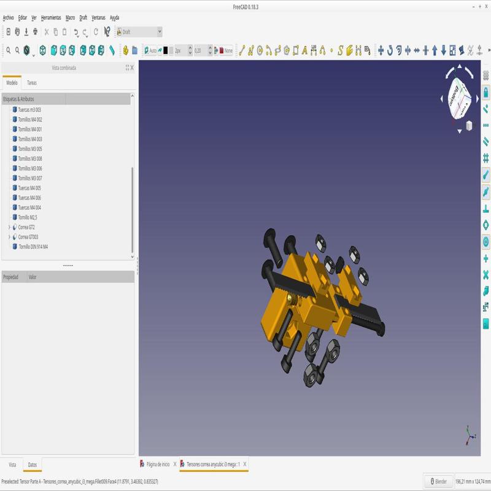Open the redo history dropdown
491x491 pixels.
point(87,36)
